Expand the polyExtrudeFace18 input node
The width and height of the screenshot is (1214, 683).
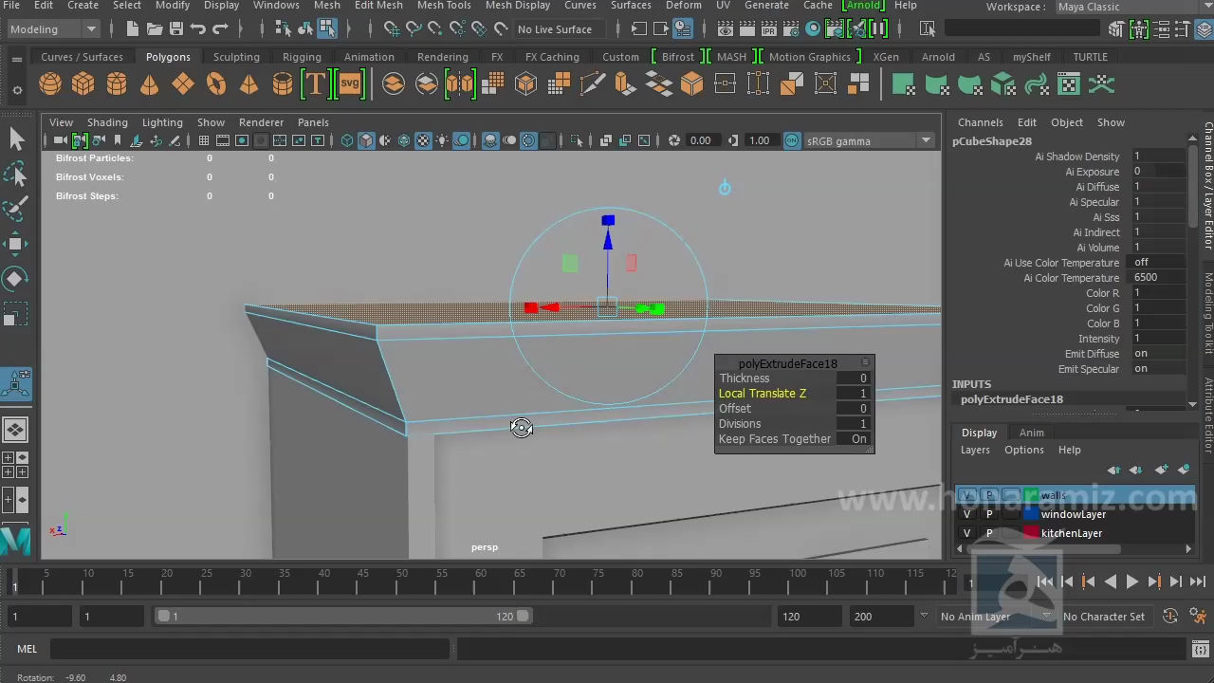[1011, 399]
